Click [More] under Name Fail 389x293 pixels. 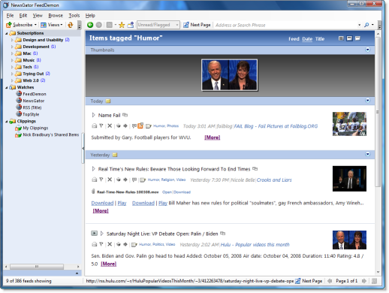click(x=213, y=137)
